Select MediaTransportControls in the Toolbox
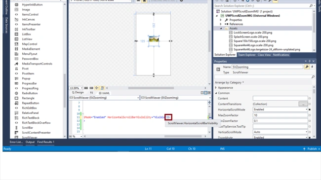321x180 pixels. (37, 64)
